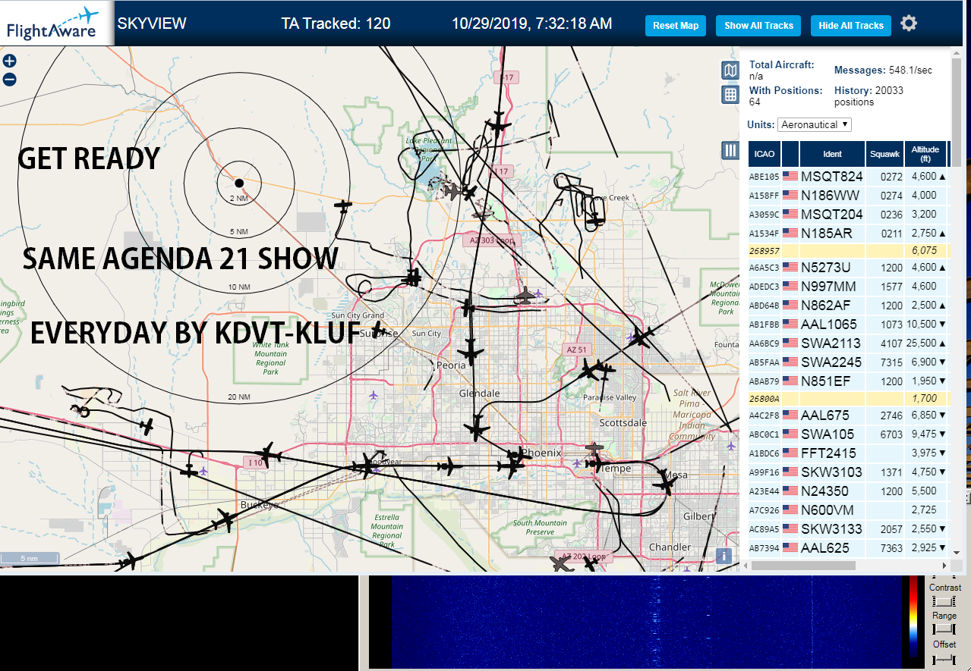Click the aircraft table horizontal scrollbar thumb
Screen dimensions: 971x671
(804, 566)
